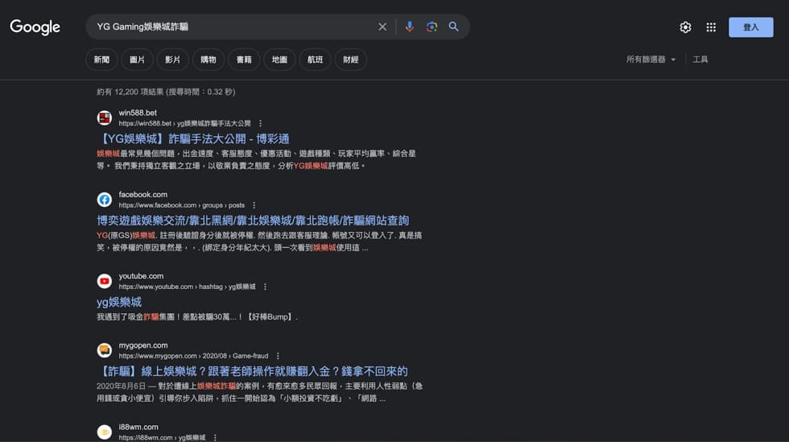789x442 pixels.
Task: Click the youtube.com result favicon
Action: pos(104,281)
